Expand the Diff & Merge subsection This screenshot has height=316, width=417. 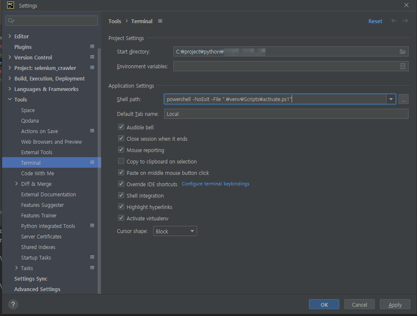pyautogui.click(x=16, y=184)
